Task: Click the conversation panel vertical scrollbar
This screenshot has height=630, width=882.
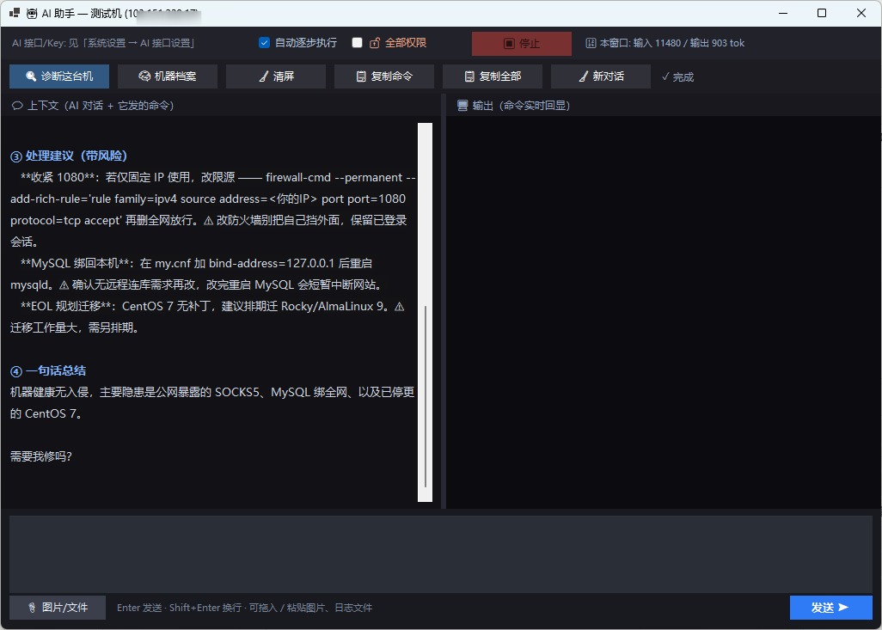Action: [426, 312]
